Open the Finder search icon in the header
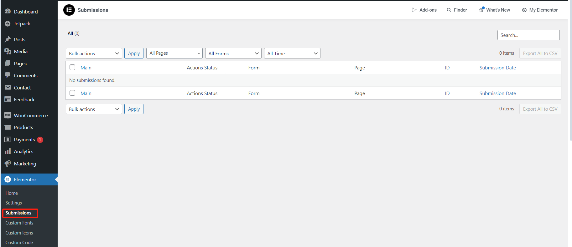572x247 pixels. pyautogui.click(x=449, y=10)
